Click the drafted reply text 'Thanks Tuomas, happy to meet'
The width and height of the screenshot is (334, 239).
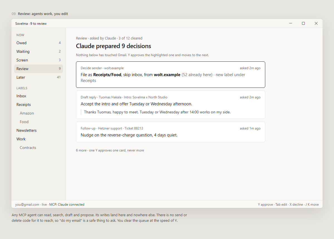tap(157, 112)
